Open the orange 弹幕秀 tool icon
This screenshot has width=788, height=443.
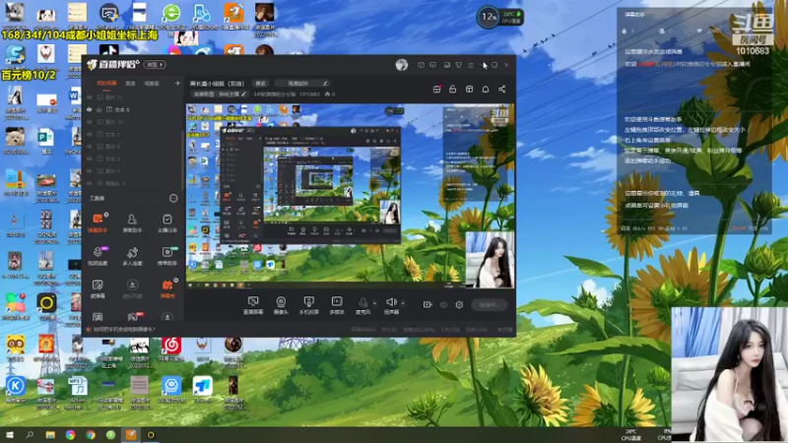[x=167, y=288]
